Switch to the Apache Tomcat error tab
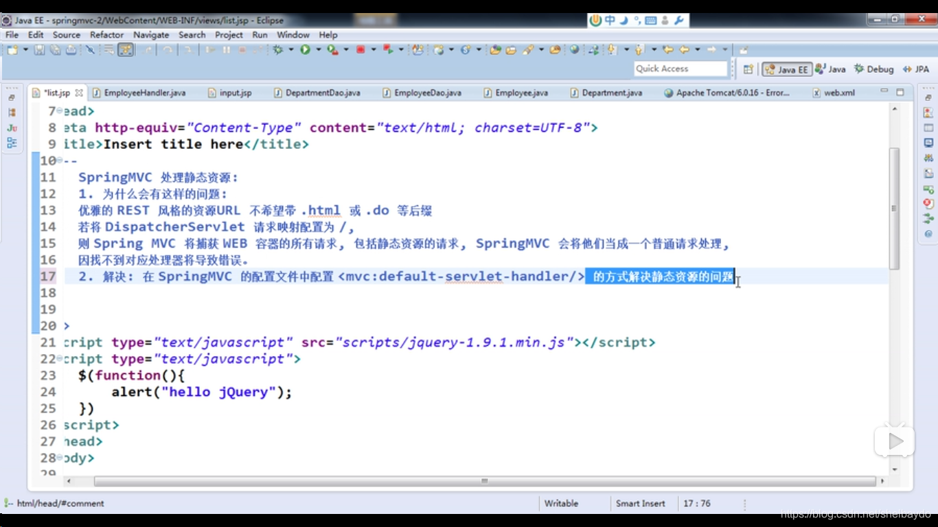 click(x=727, y=93)
